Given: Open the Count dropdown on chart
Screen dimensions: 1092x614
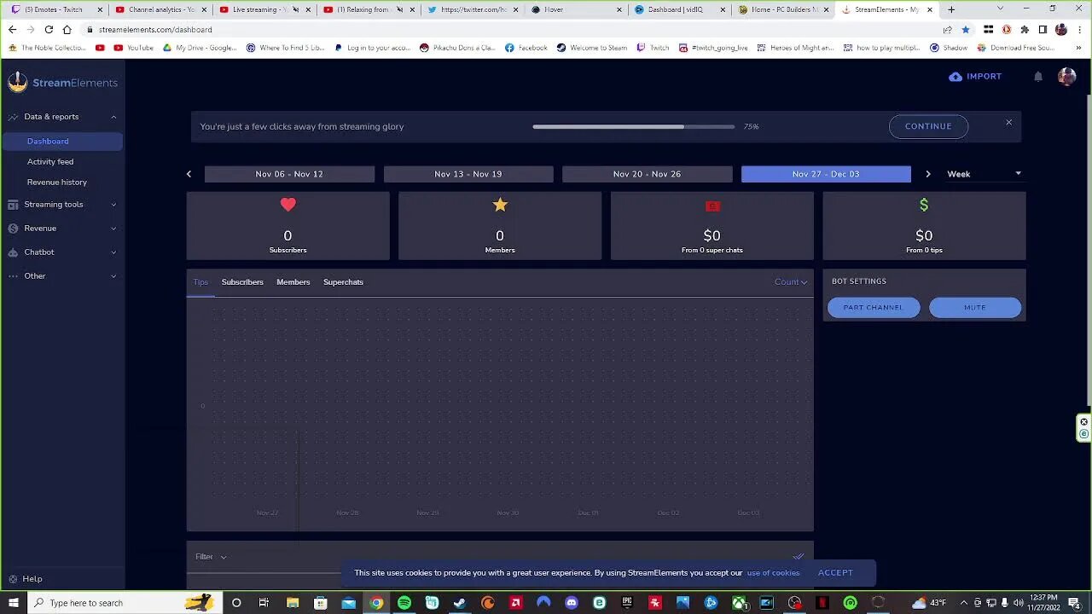Looking at the screenshot, I should 790,282.
